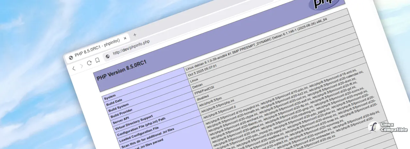
Task: Reload the phpinfo page
Action: 89,63
